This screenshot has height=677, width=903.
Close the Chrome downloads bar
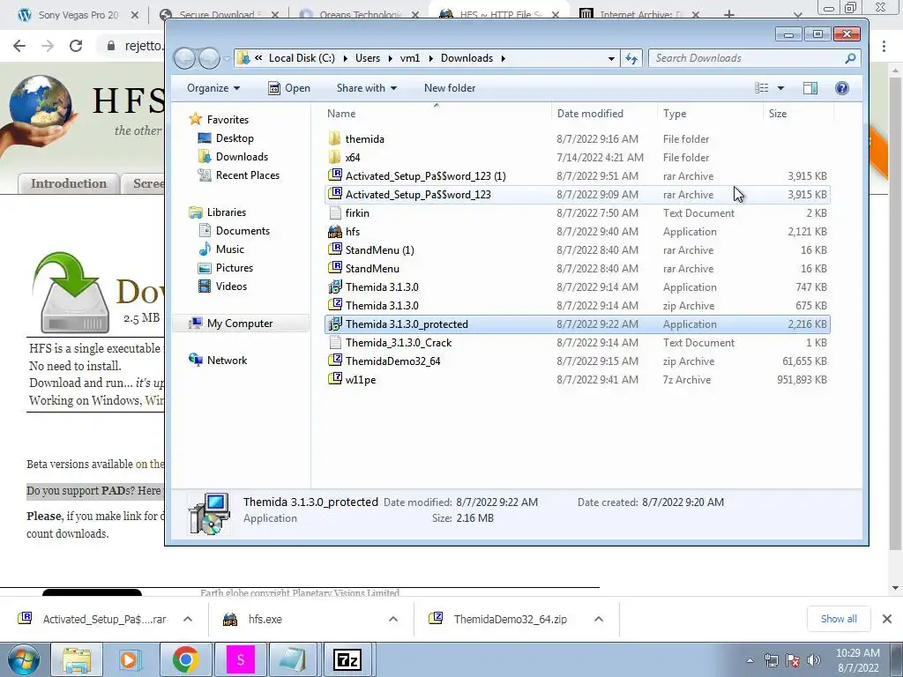point(887,619)
